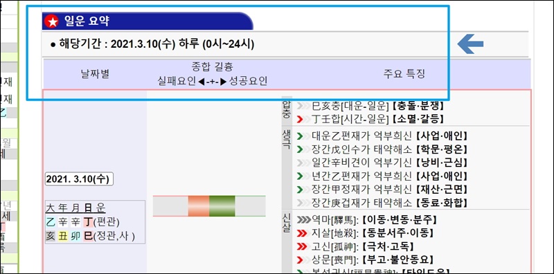Click the 【재산·근면】 text
This screenshot has height=274, width=554.
pos(441,190)
